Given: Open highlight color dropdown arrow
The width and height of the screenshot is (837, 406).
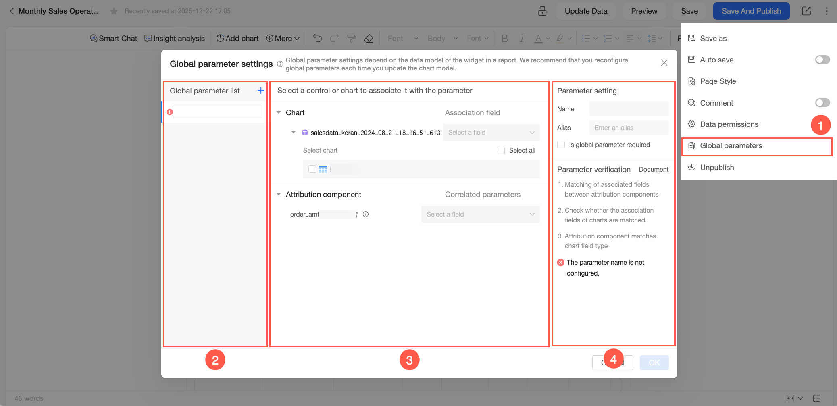Looking at the screenshot, I should [x=569, y=39].
